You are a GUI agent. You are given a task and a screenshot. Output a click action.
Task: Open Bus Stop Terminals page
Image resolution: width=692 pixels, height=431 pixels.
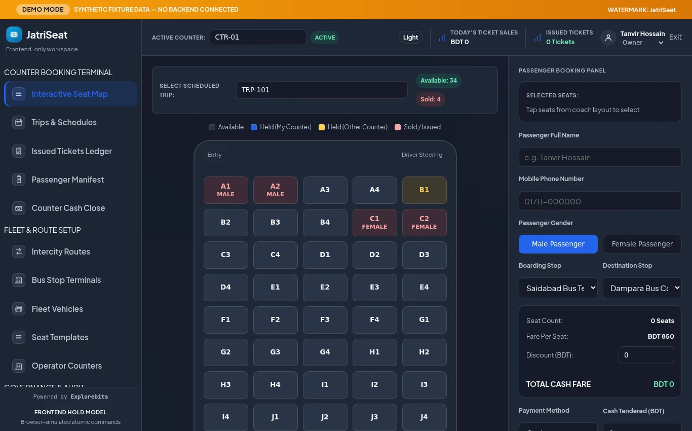click(x=70, y=280)
